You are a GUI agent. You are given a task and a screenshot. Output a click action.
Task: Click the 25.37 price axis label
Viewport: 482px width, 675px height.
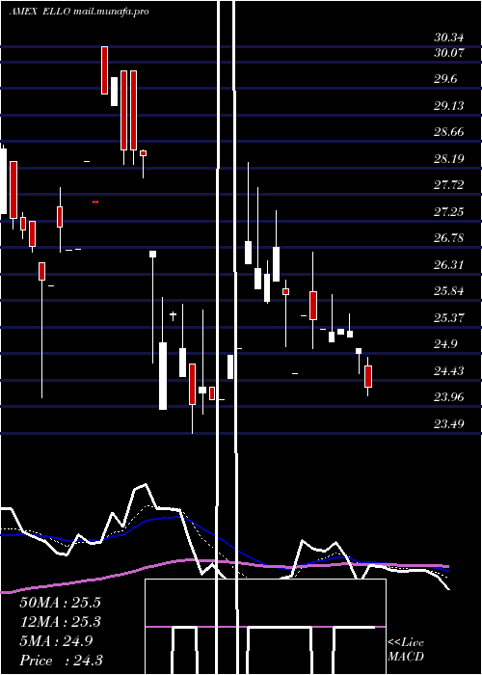(449, 317)
